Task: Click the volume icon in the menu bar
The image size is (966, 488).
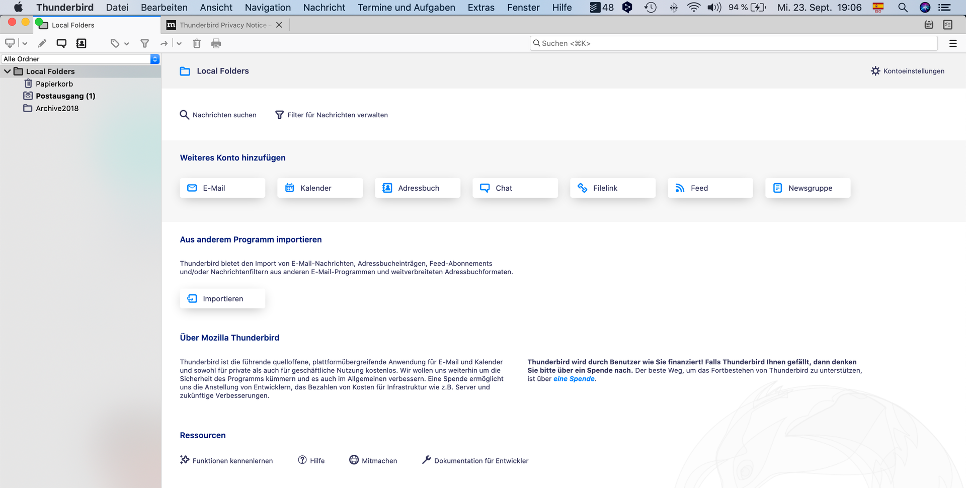Action: pyautogui.click(x=714, y=8)
